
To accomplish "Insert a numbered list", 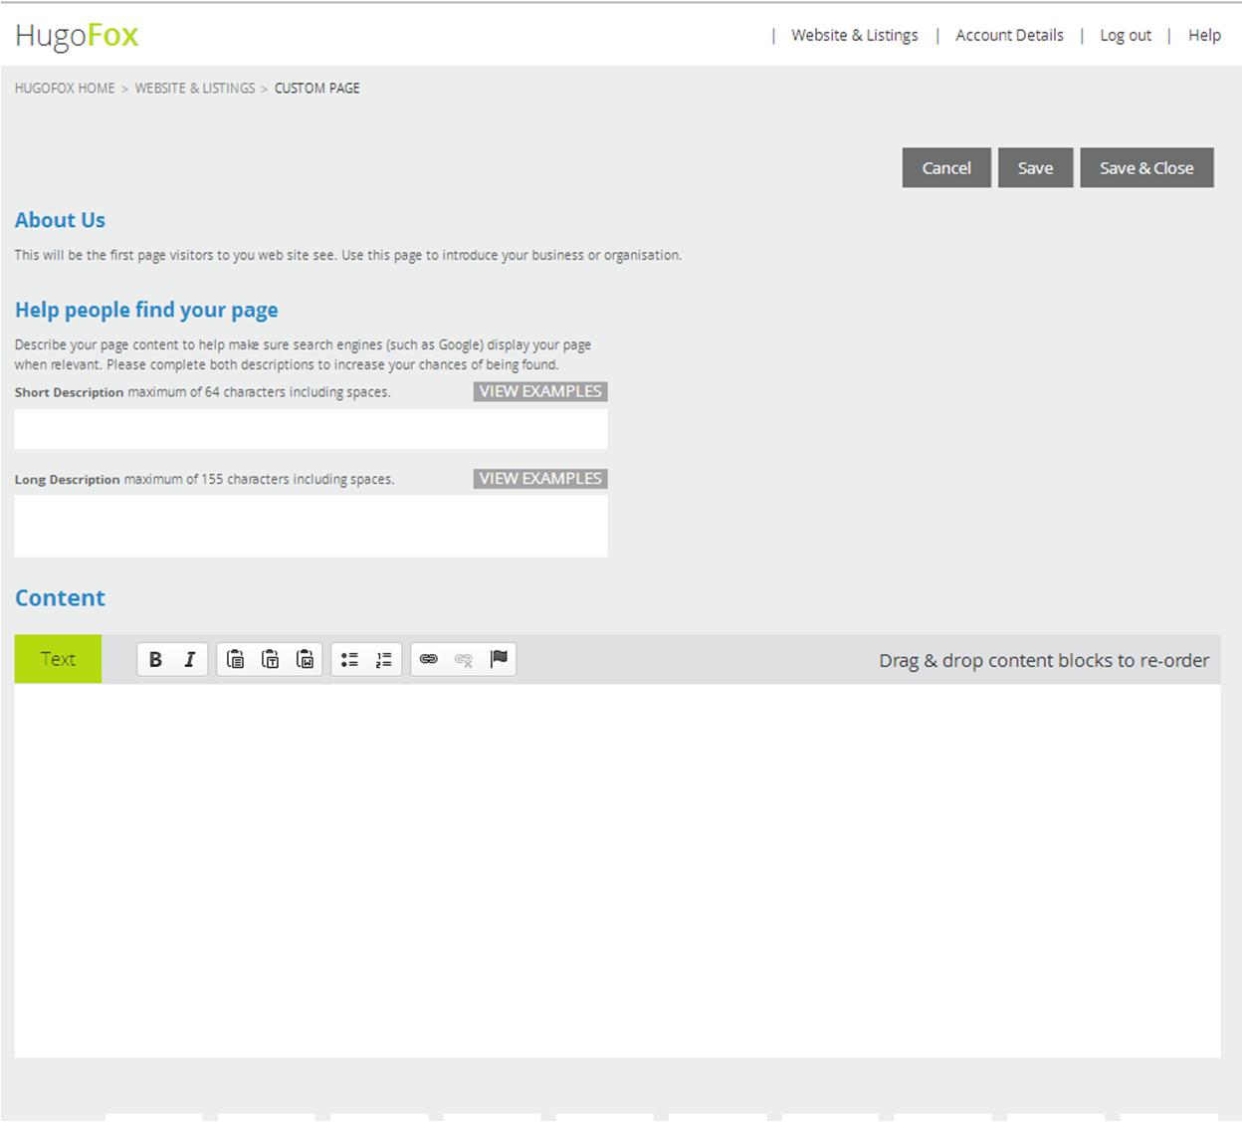I will click(382, 658).
